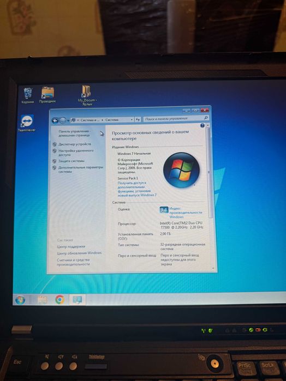This screenshot has height=381, width=286.
Task: Click the arrow after Система и... breadcrumb
Action: point(103,120)
